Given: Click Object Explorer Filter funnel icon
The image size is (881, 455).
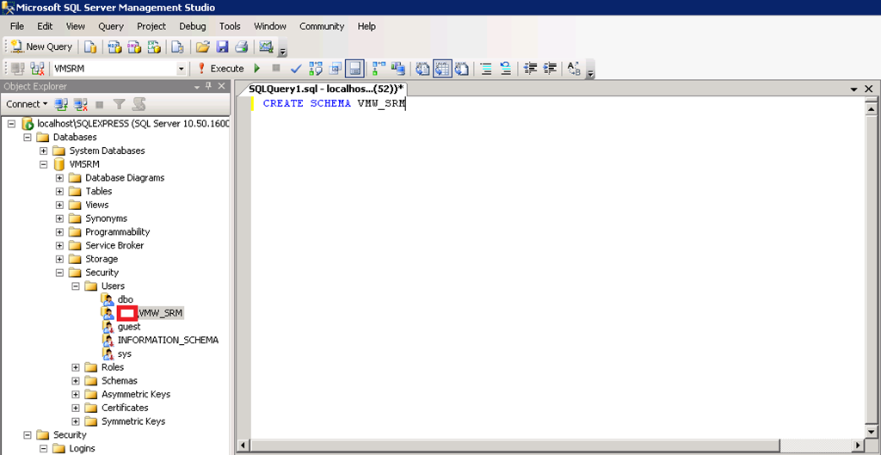Looking at the screenshot, I should point(119,104).
